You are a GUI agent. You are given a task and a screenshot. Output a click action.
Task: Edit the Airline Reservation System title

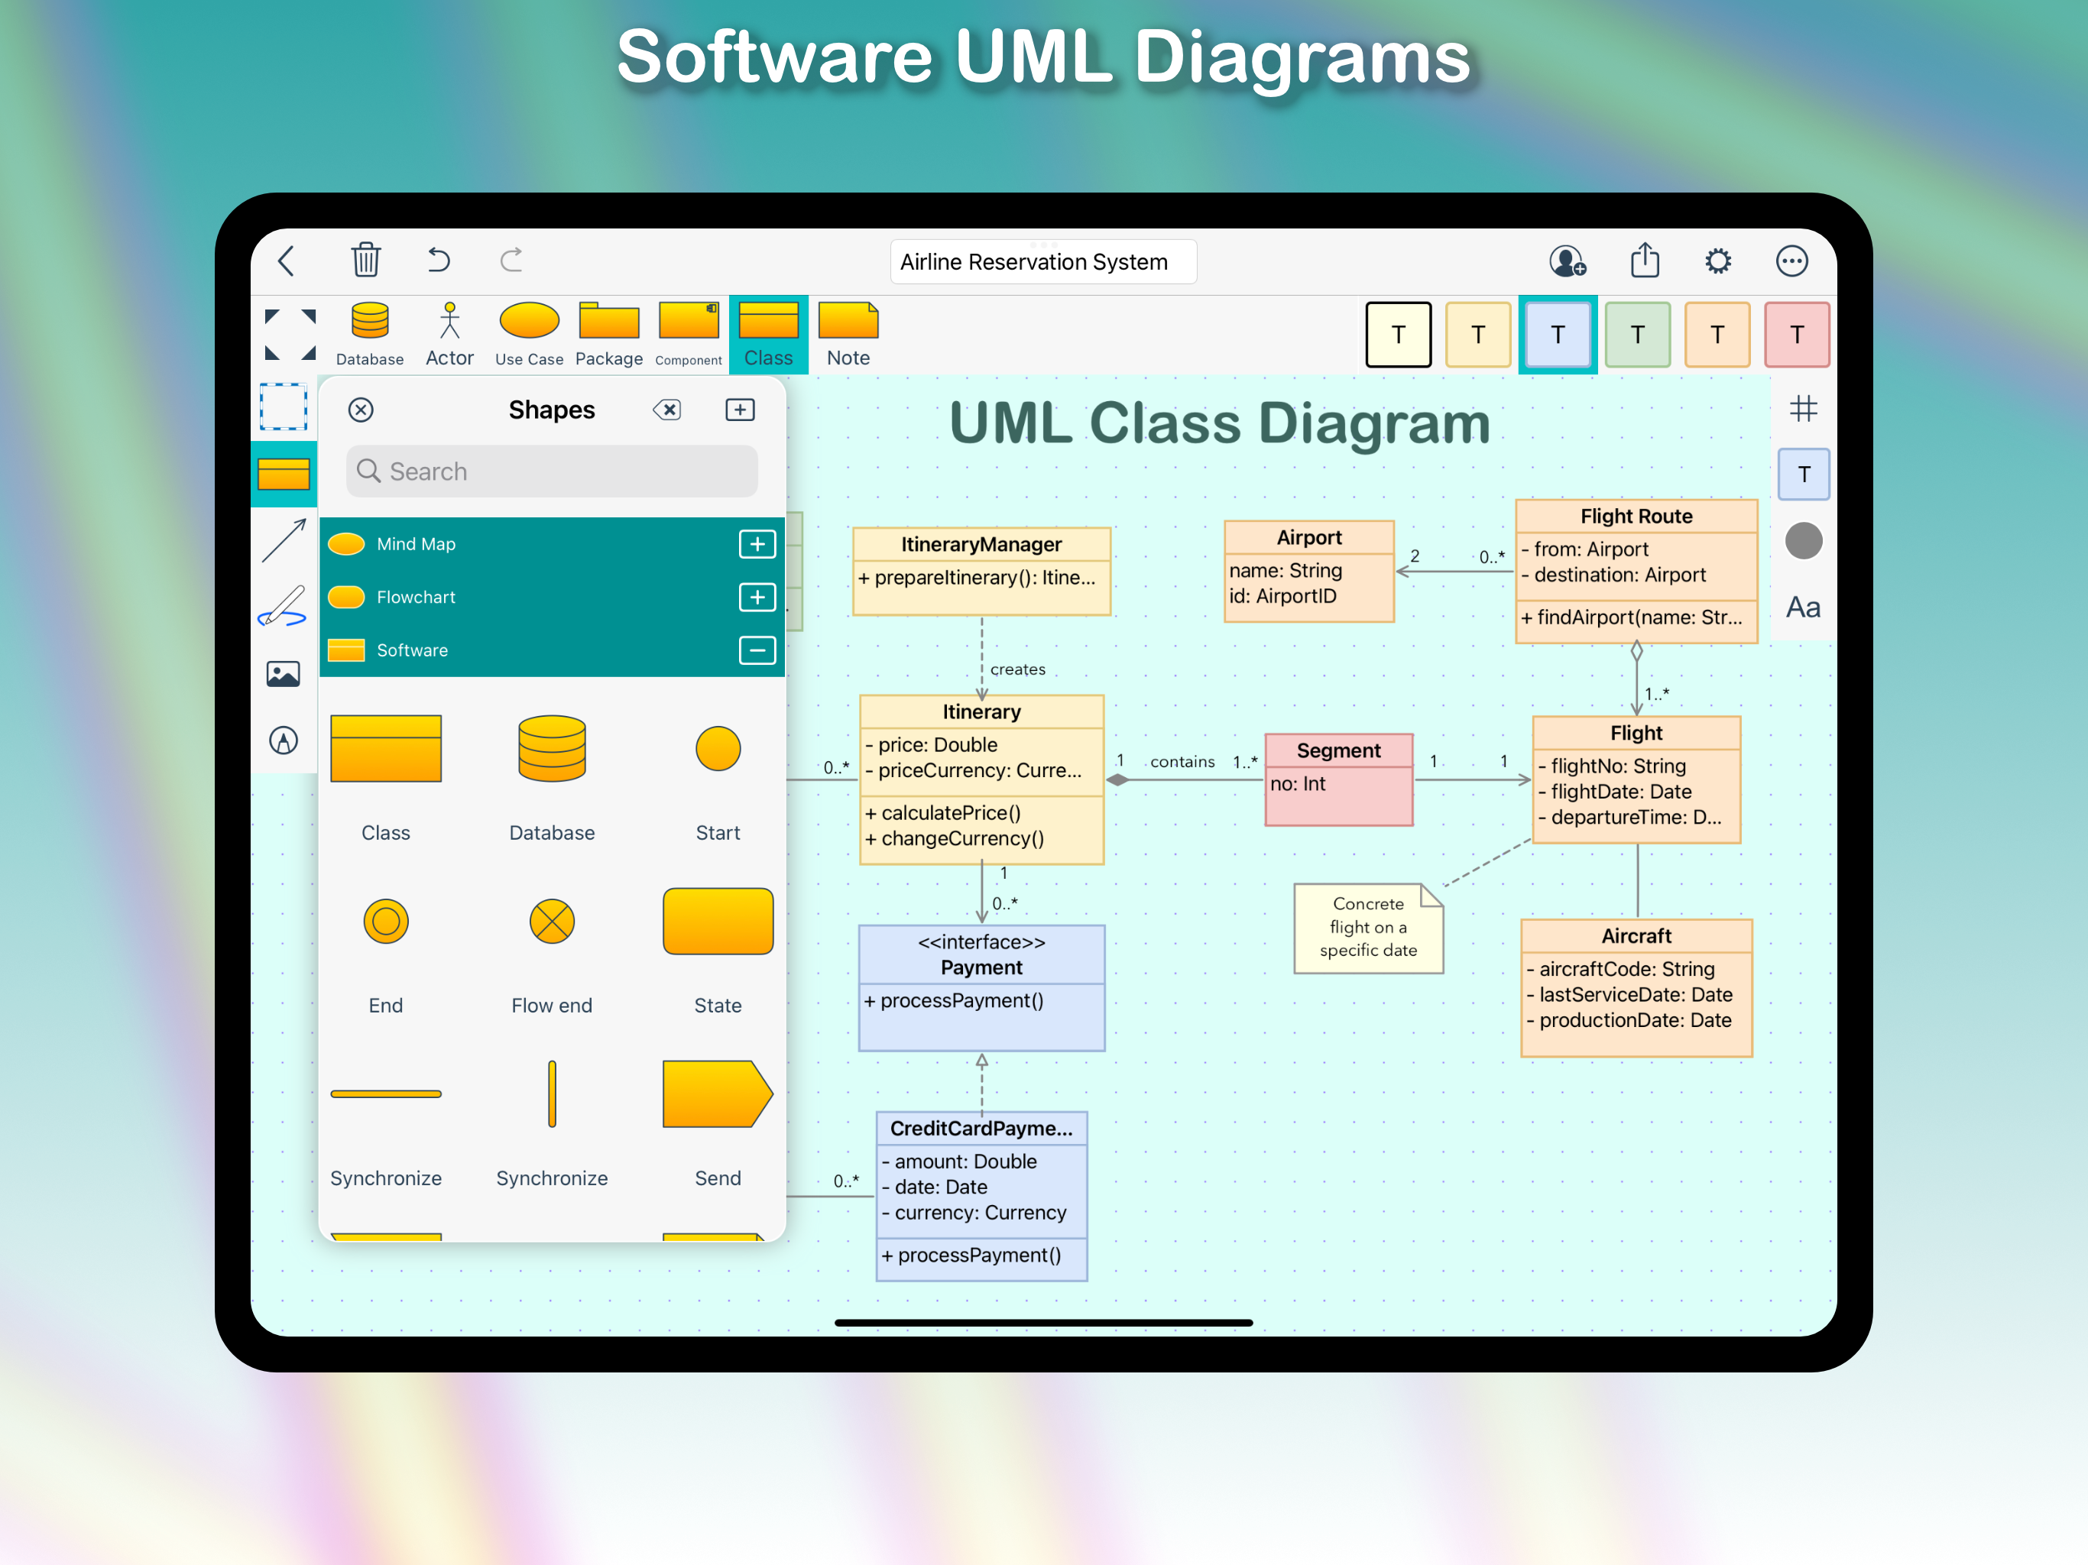[x=1043, y=261]
